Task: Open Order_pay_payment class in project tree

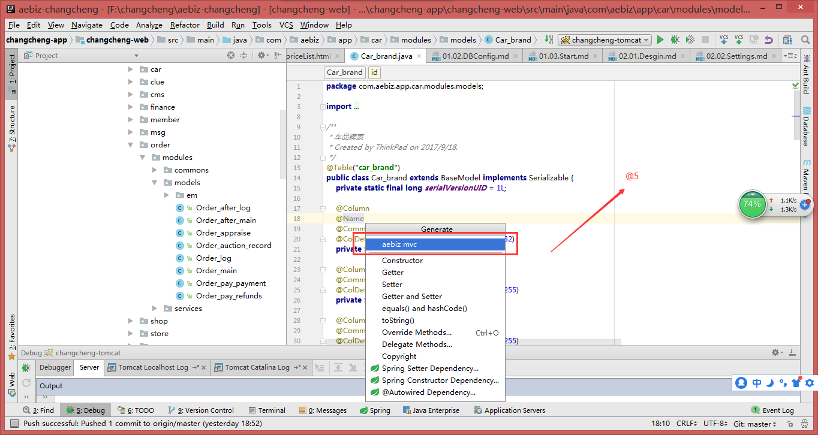Action: tap(230, 283)
